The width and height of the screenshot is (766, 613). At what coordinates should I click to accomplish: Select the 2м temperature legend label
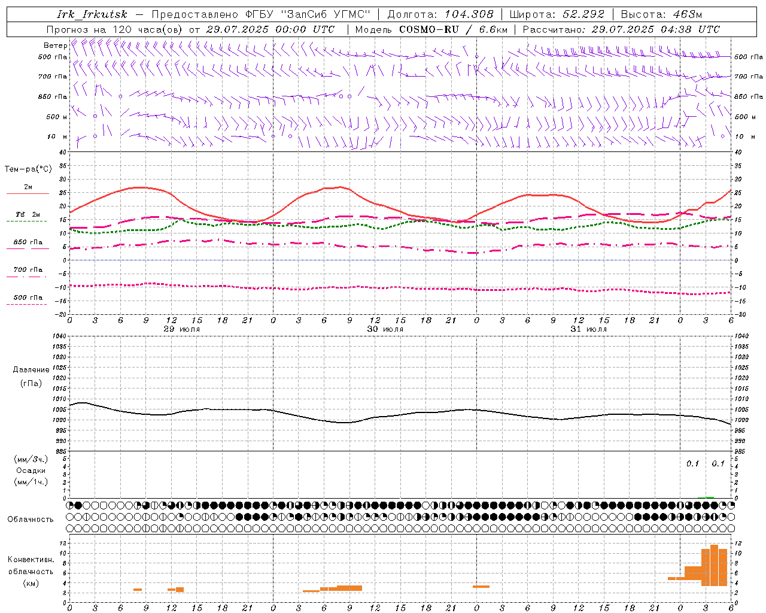tap(28, 187)
